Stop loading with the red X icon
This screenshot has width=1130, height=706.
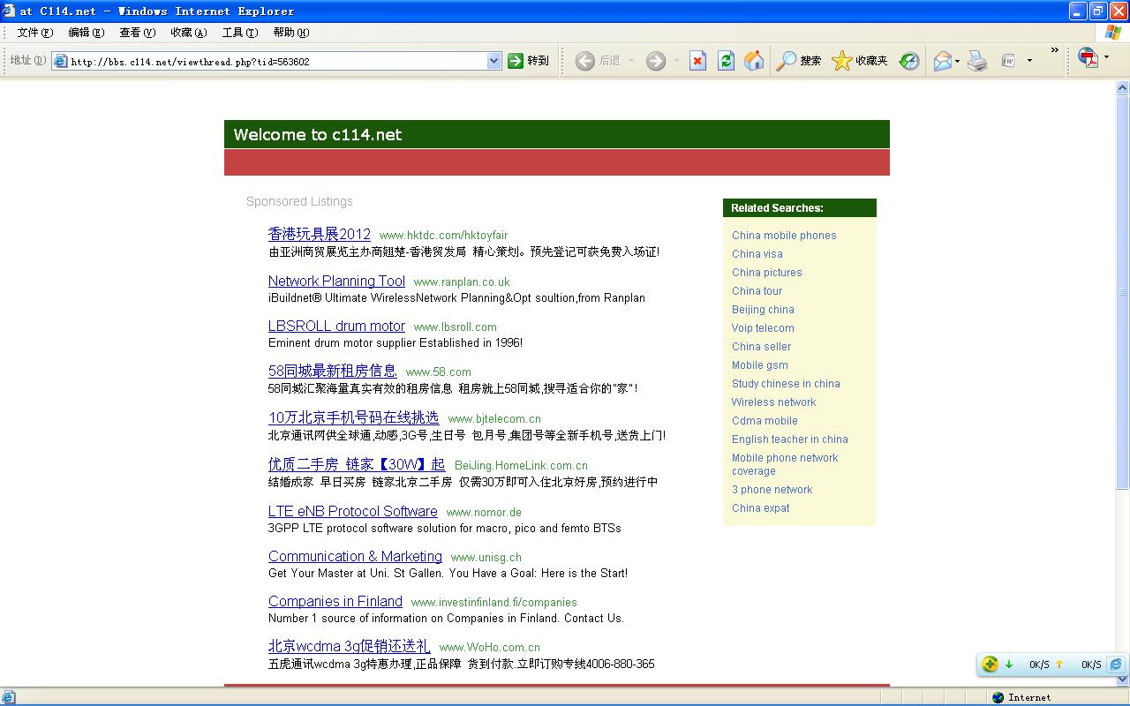coord(697,61)
